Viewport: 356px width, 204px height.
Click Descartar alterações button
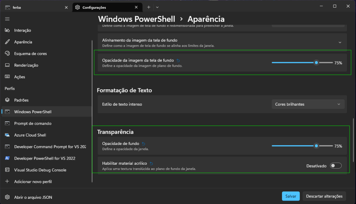coord(324,196)
